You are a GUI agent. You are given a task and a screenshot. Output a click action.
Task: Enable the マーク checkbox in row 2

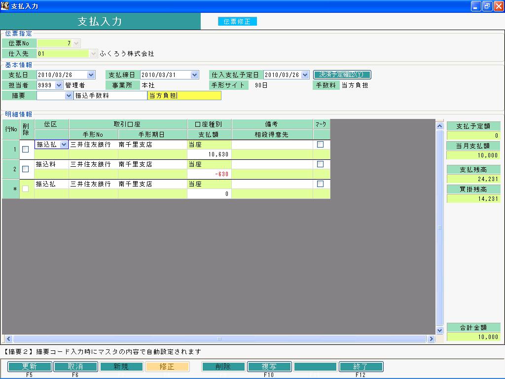coord(320,164)
